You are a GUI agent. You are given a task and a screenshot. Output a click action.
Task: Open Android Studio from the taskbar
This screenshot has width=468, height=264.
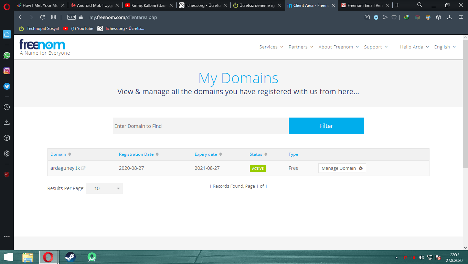(92, 257)
